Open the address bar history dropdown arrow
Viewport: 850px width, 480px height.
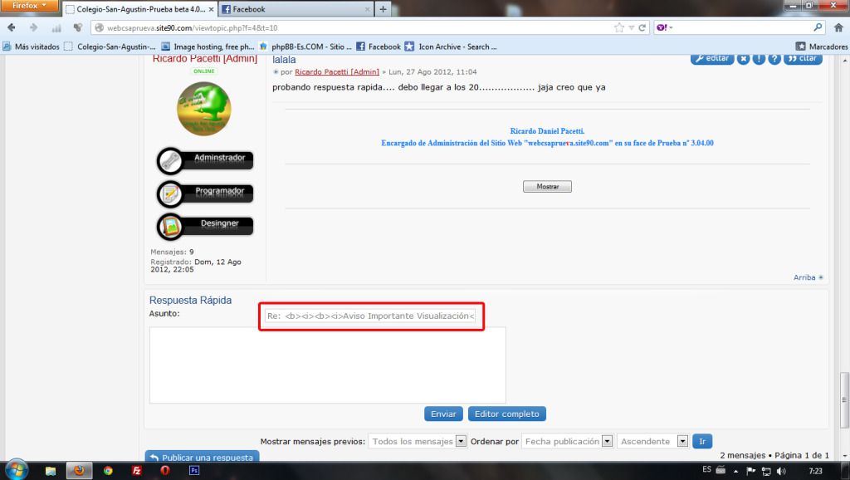631,27
